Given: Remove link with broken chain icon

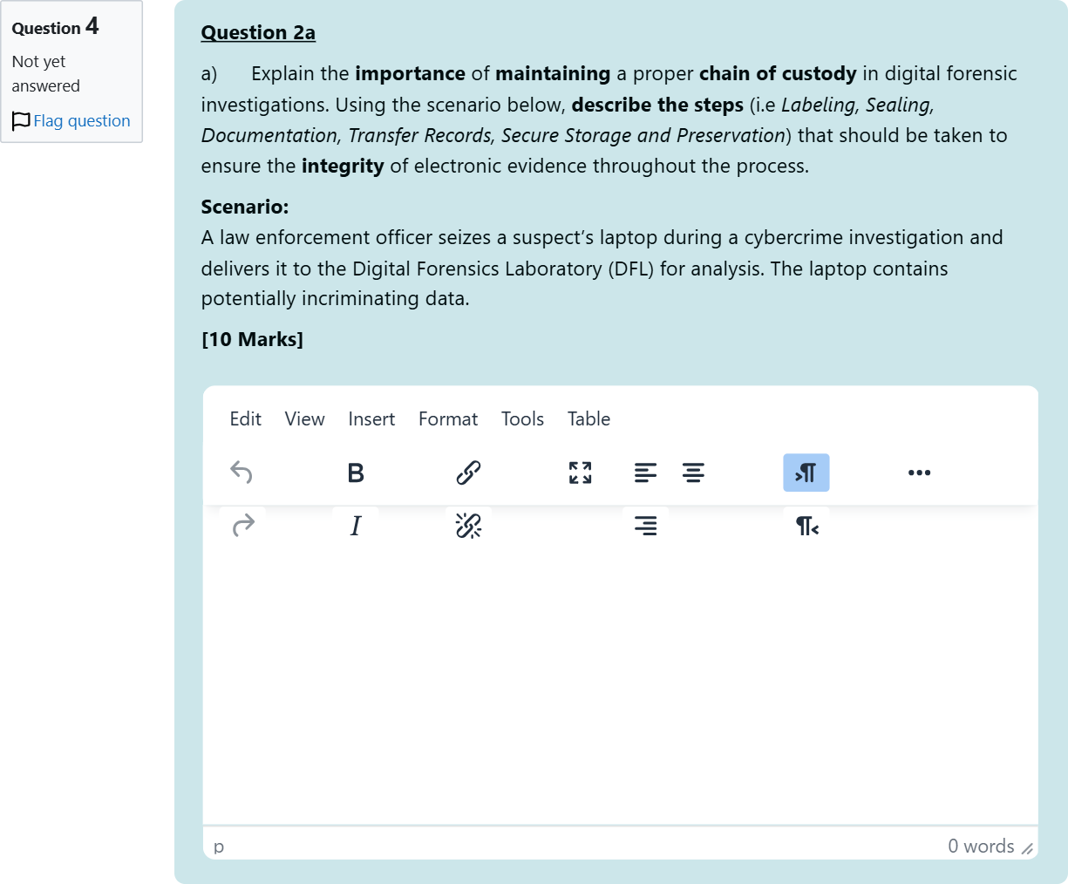Looking at the screenshot, I should pyautogui.click(x=468, y=526).
